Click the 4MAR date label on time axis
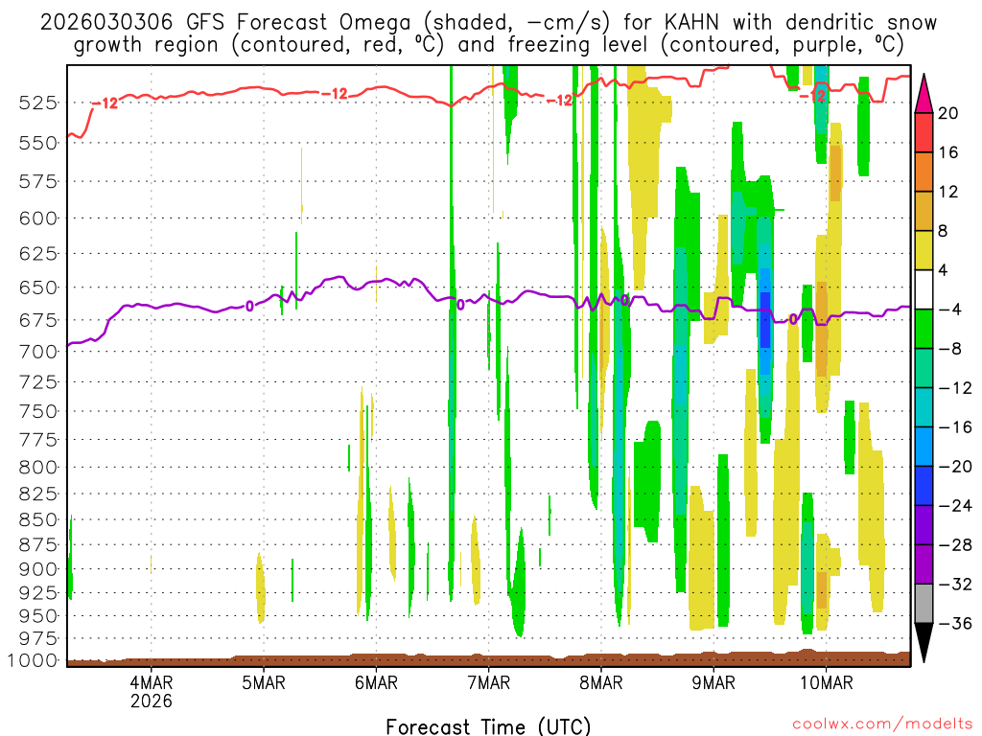The width and height of the screenshot is (982, 736). (152, 682)
